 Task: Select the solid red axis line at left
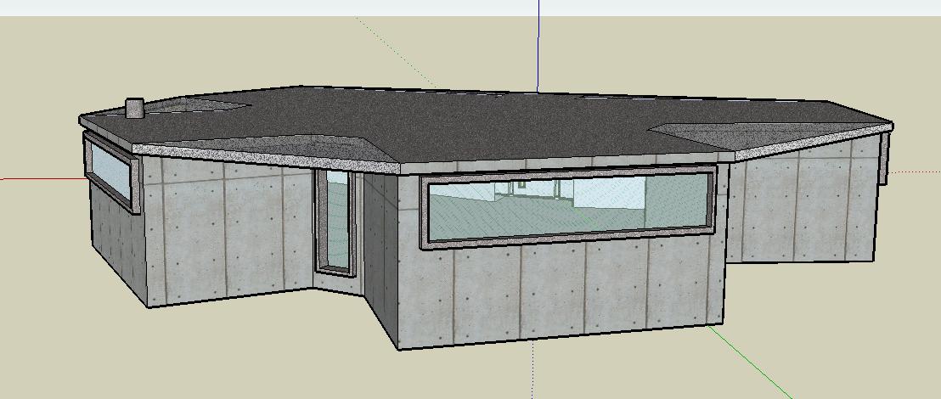[x=42, y=178]
